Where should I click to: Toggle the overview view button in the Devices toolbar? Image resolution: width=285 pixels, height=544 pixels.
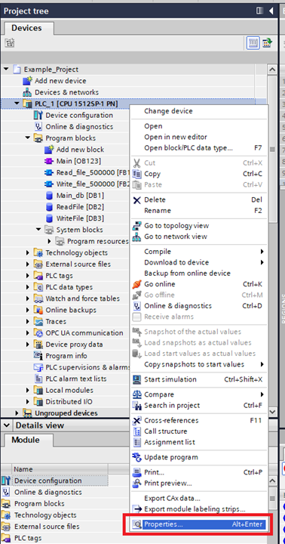253,43
